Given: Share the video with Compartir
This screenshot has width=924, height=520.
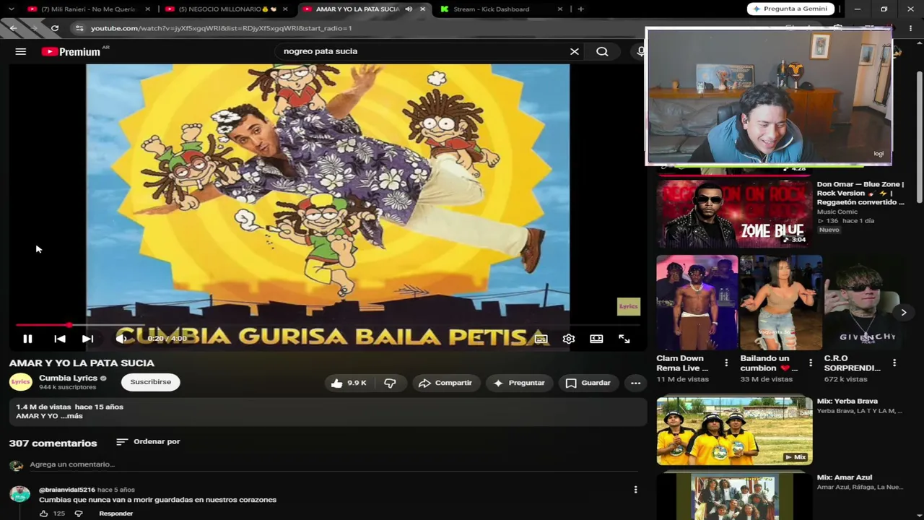Looking at the screenshot, I should pos(445,383).
